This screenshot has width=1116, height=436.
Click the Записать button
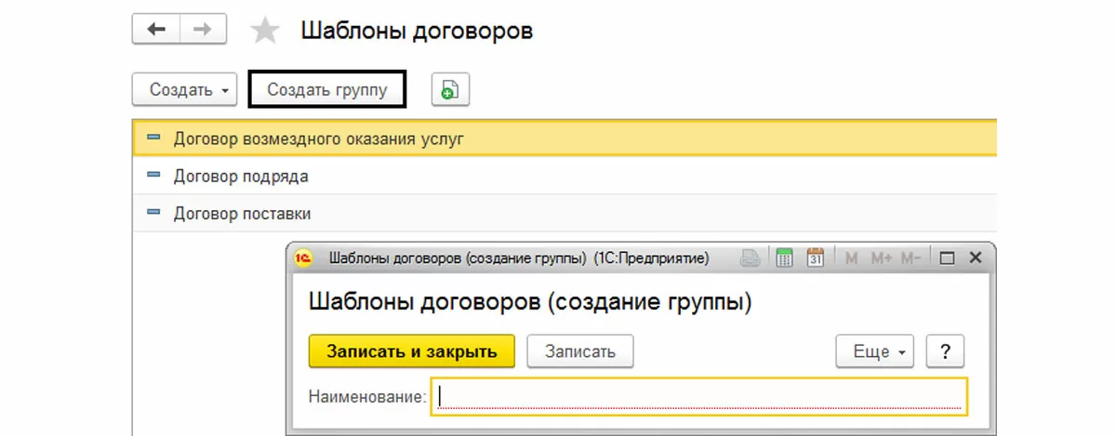tap(580, 351)
